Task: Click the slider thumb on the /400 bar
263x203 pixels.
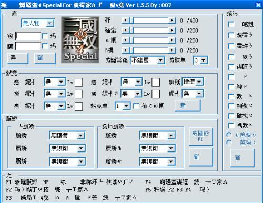Action: click(x=131, y=21)
